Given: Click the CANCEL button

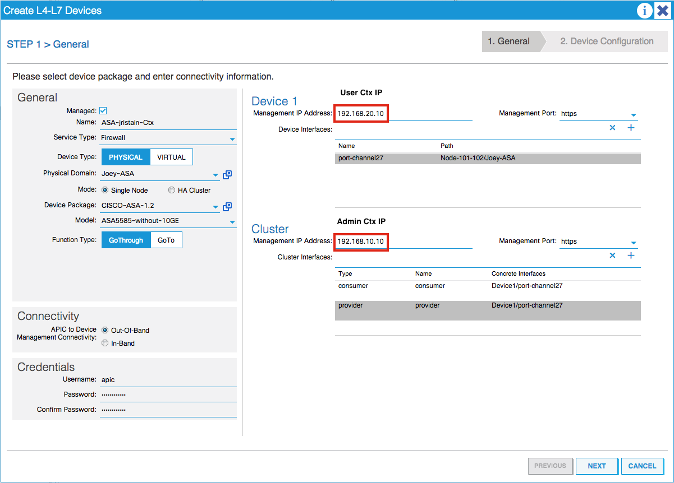Looking at the screenshot, I should (642, 466).
